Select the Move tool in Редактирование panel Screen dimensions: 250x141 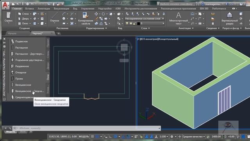point(96,14)
